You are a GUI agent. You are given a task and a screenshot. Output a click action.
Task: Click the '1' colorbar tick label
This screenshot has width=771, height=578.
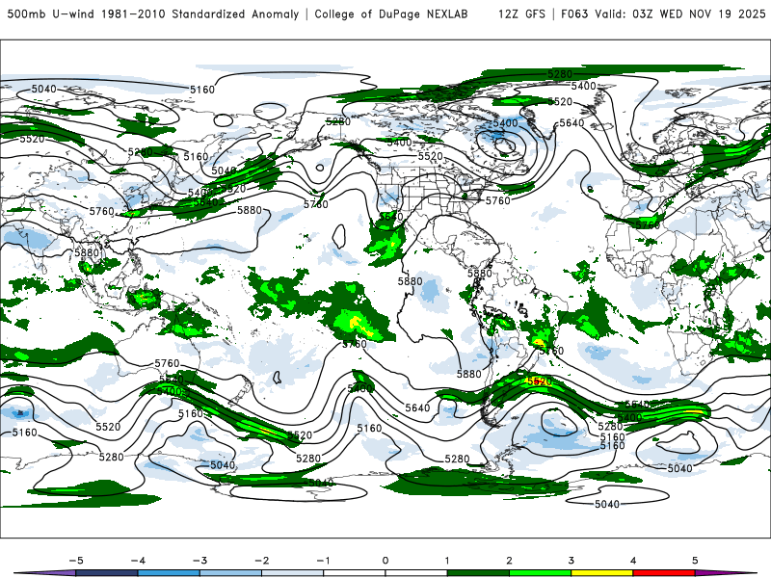click(447, 561)
